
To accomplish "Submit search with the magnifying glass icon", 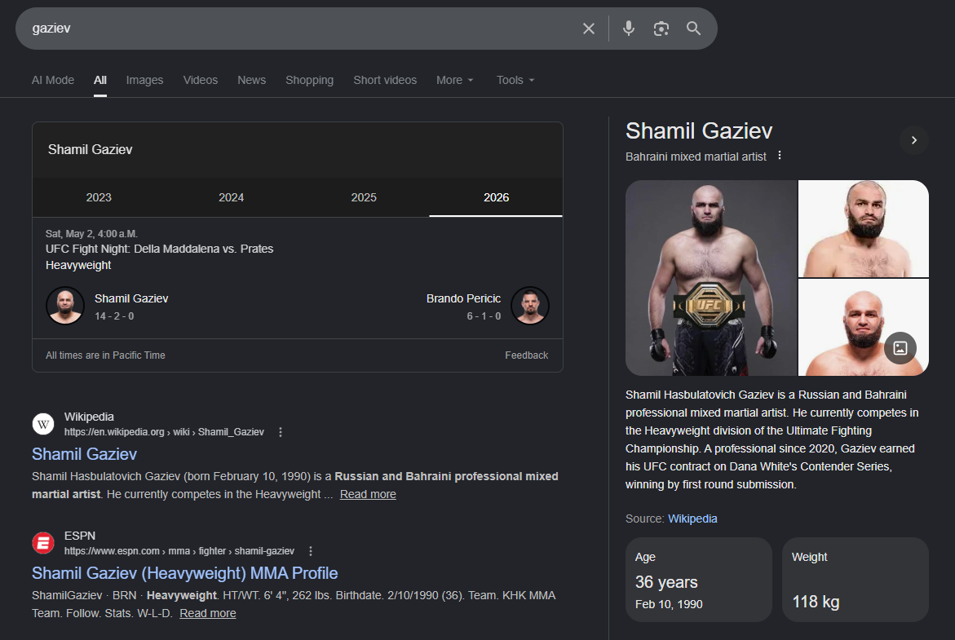I will click(693, 29).
